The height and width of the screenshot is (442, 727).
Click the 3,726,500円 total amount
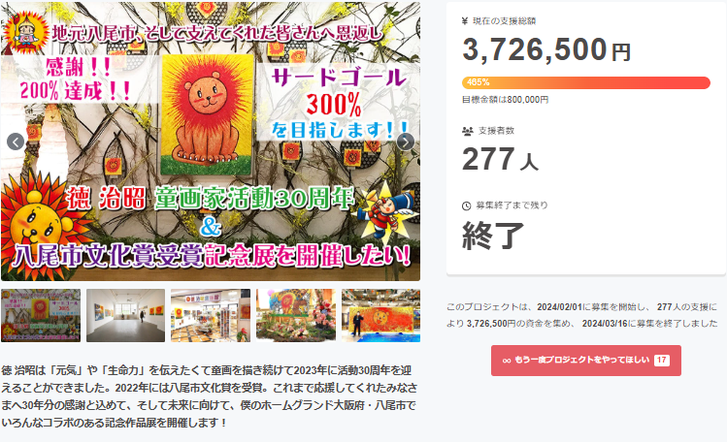pyautogui.click(x=546, y=50)
